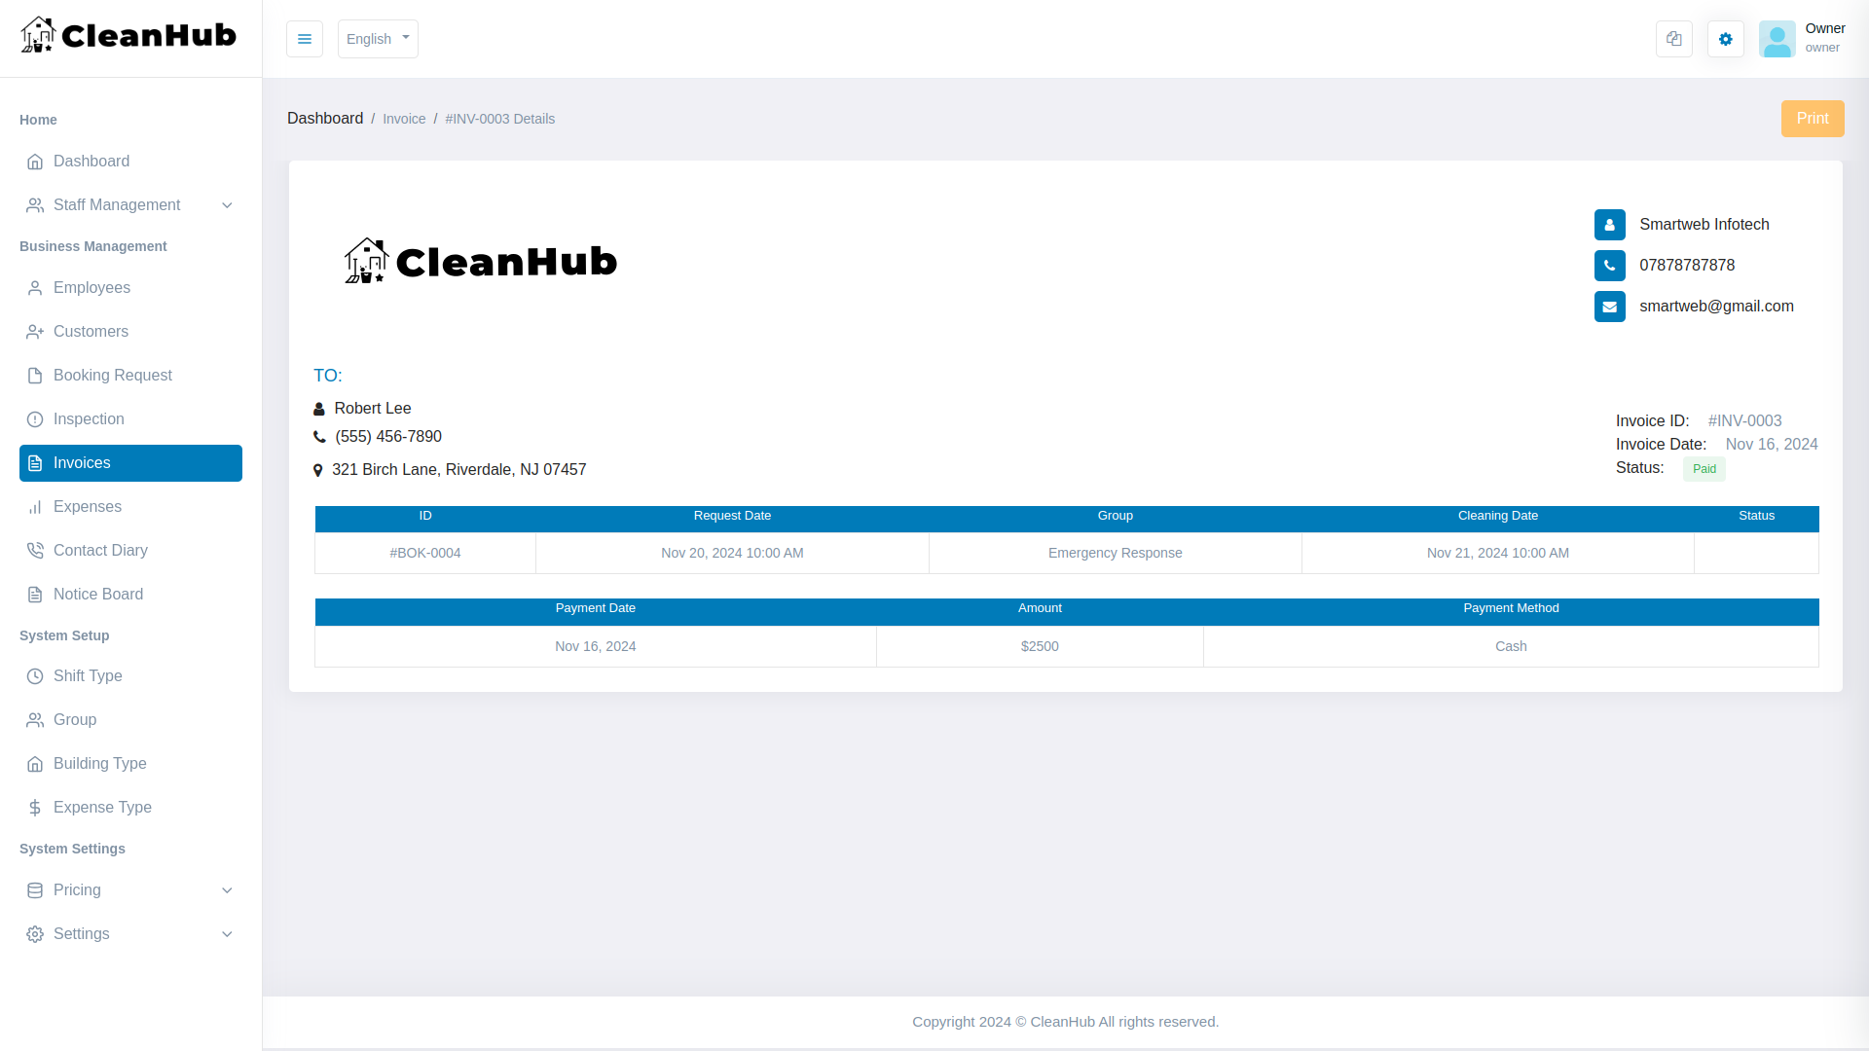Navigate to Dashboard via breadcrumb

coord(325,118)
